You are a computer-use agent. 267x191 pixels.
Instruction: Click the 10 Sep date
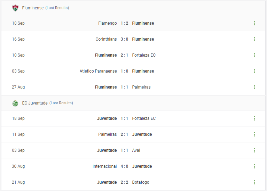pos(18,55)
